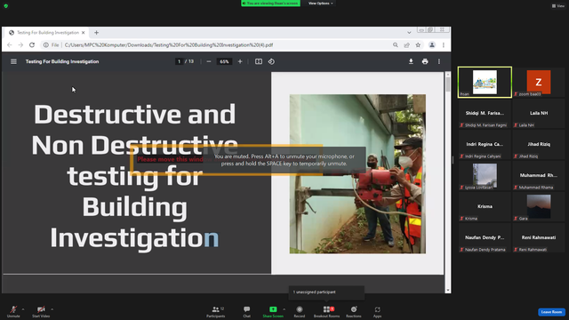569x320 pixels.
Task: Download the PDF file
Action: pyautogui.click(x=411, y=61)
